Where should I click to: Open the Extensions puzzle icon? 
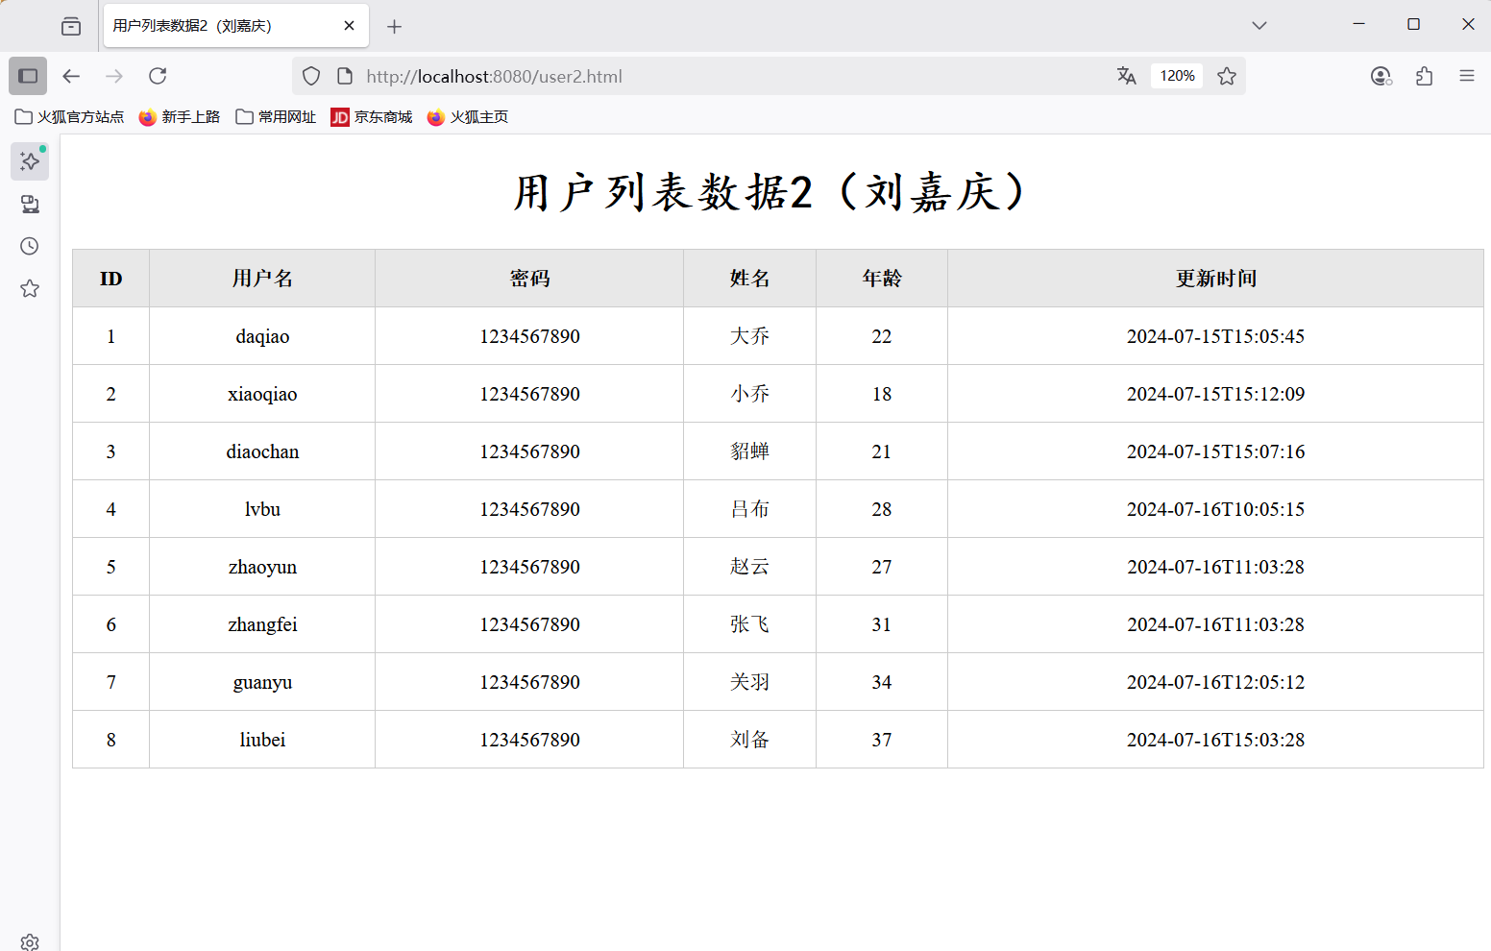tap(1424, 76)
